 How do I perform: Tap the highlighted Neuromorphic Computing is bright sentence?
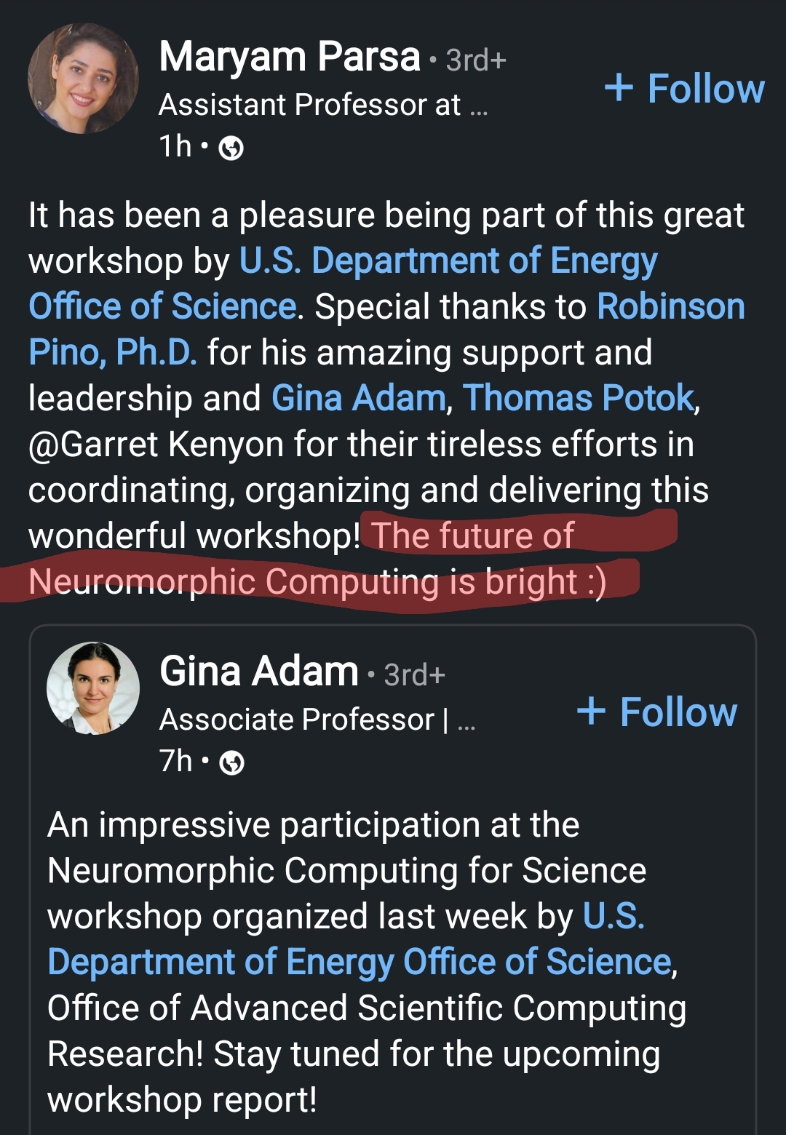317,581
